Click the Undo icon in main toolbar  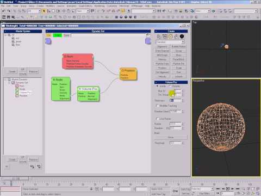[3, 11]
